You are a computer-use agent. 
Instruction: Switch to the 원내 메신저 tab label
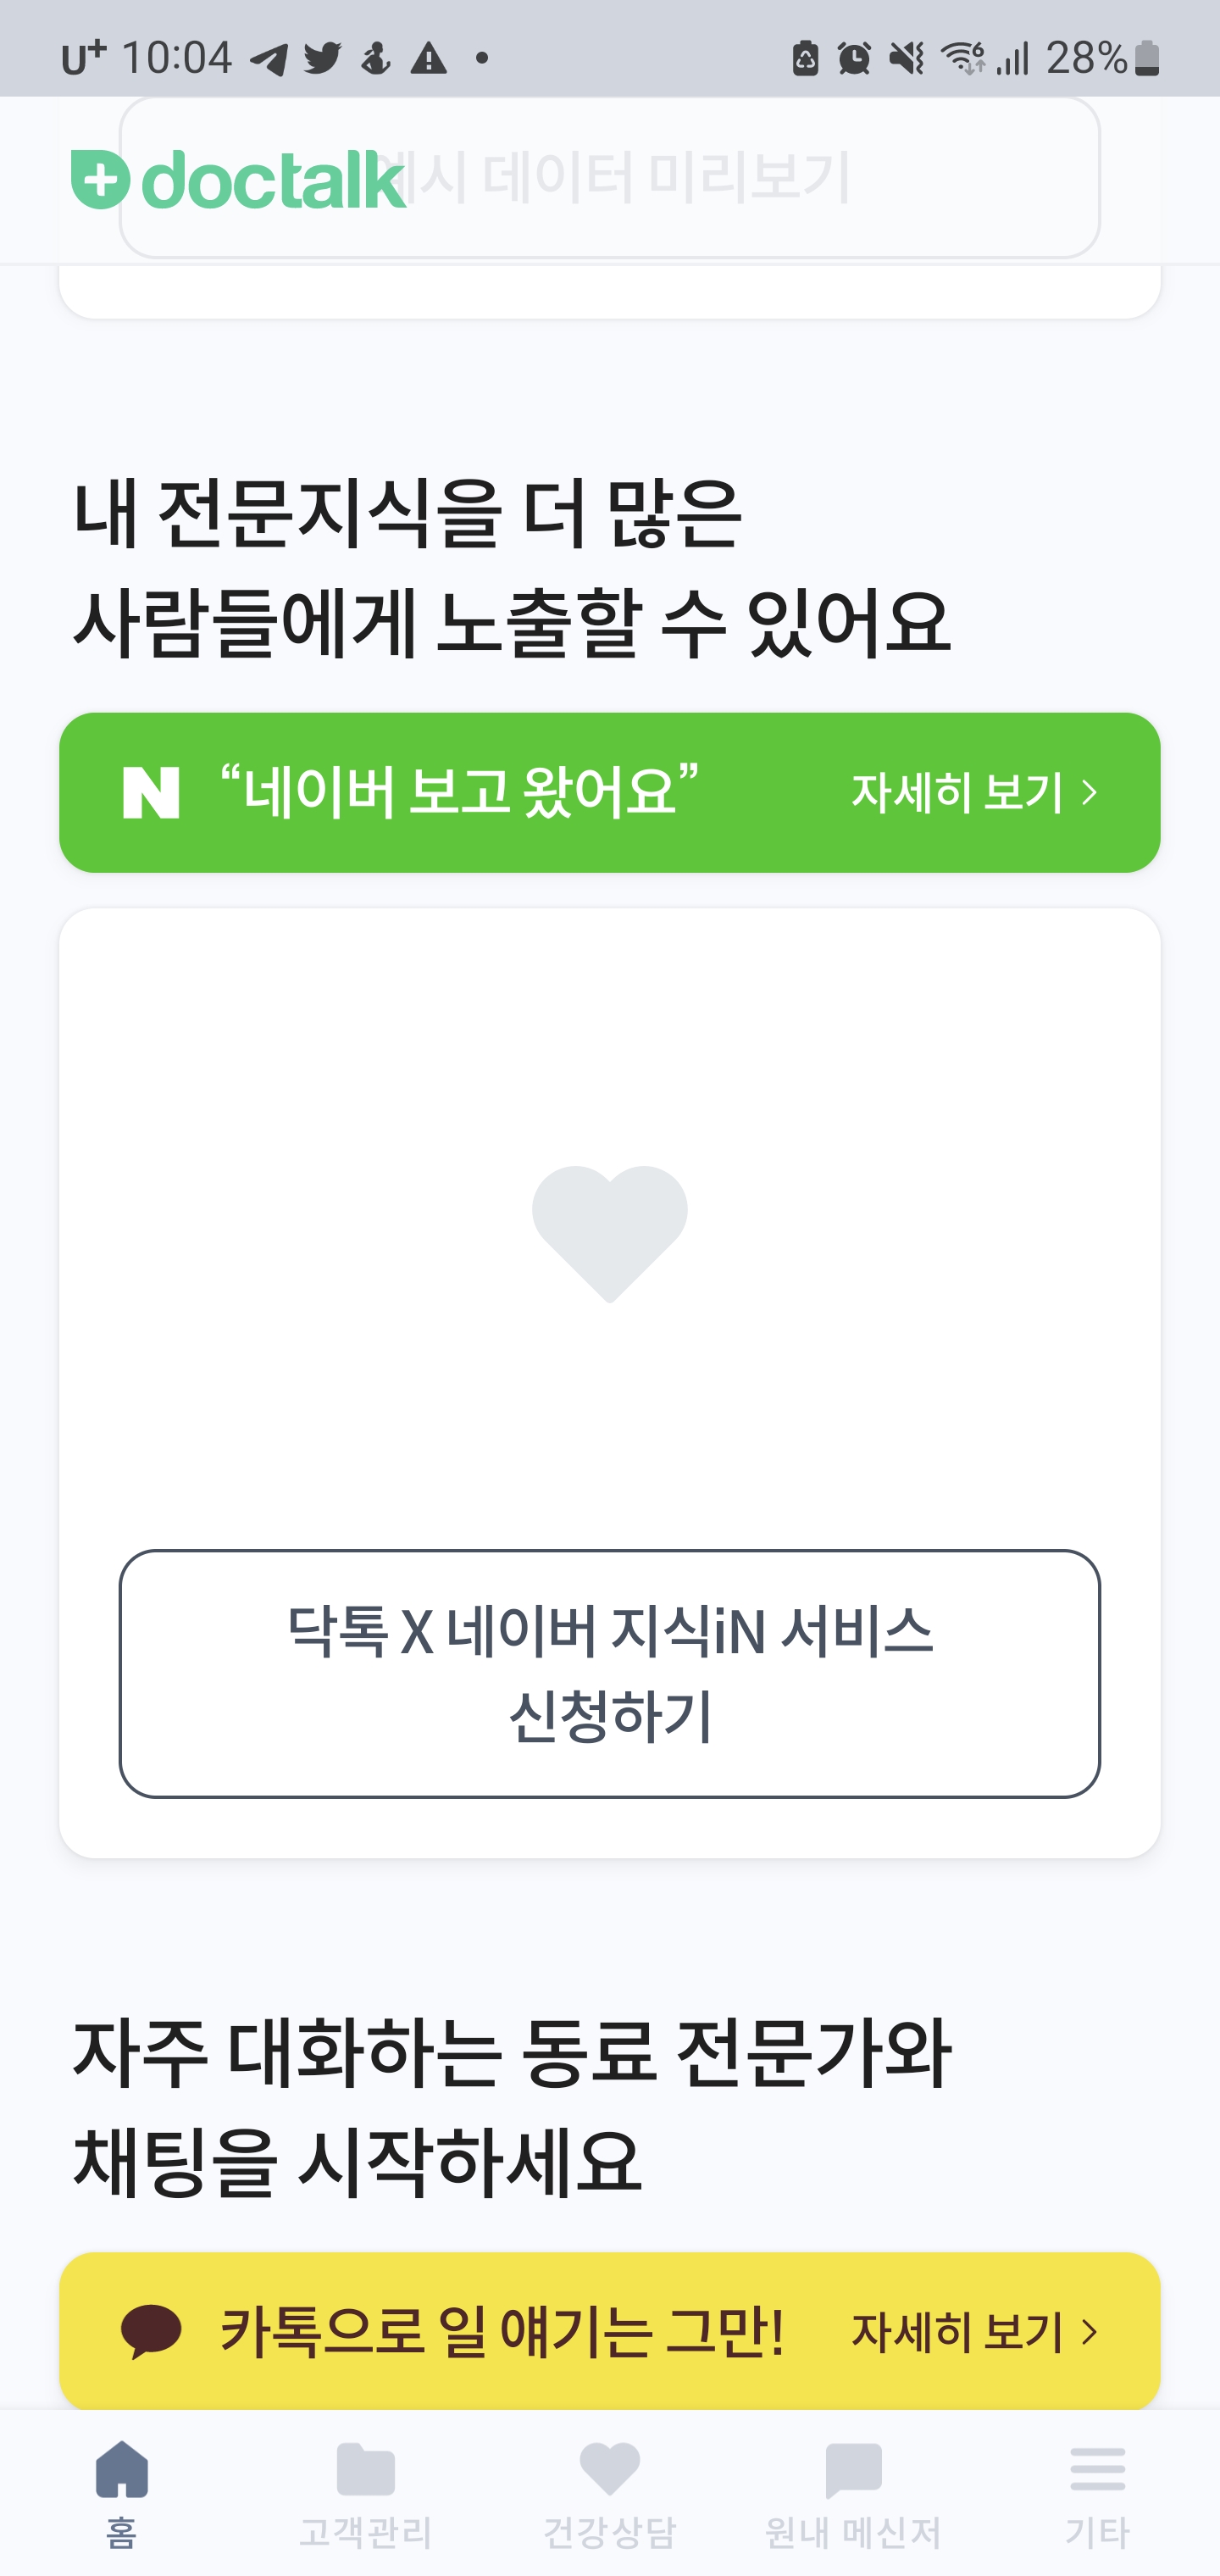(x=853, y=2533)
